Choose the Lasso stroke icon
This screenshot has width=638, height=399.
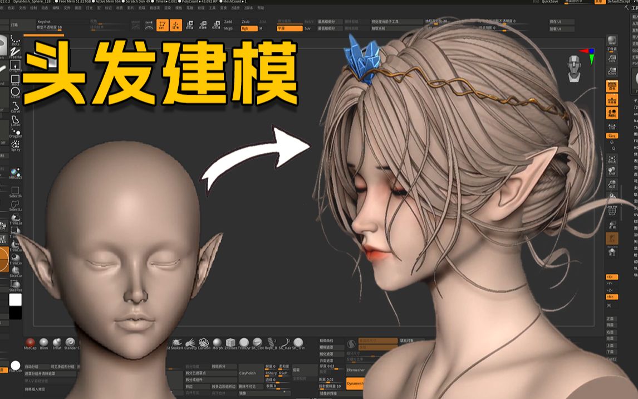(15, 121)
